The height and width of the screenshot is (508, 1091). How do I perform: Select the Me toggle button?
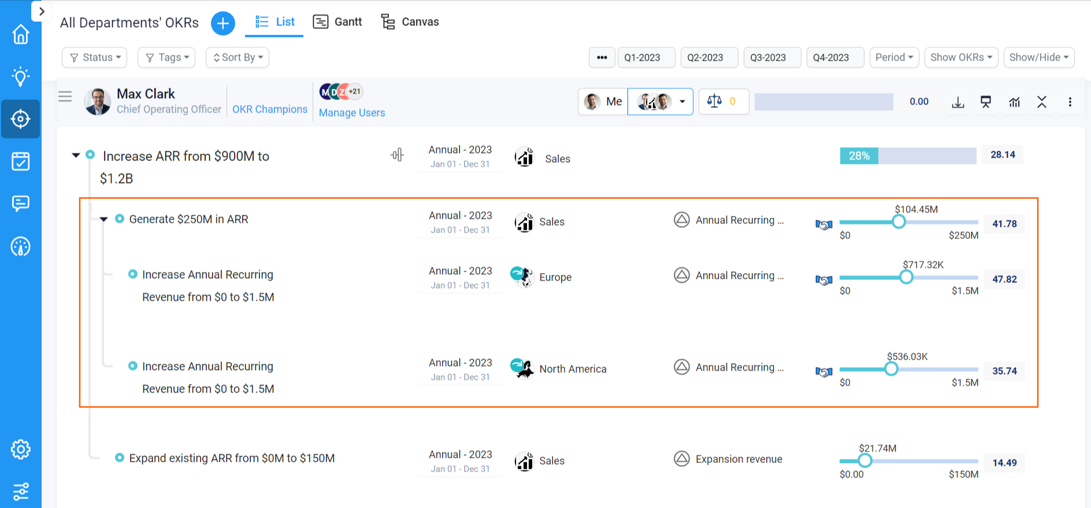pyautogui.click(x=603, y=102)
